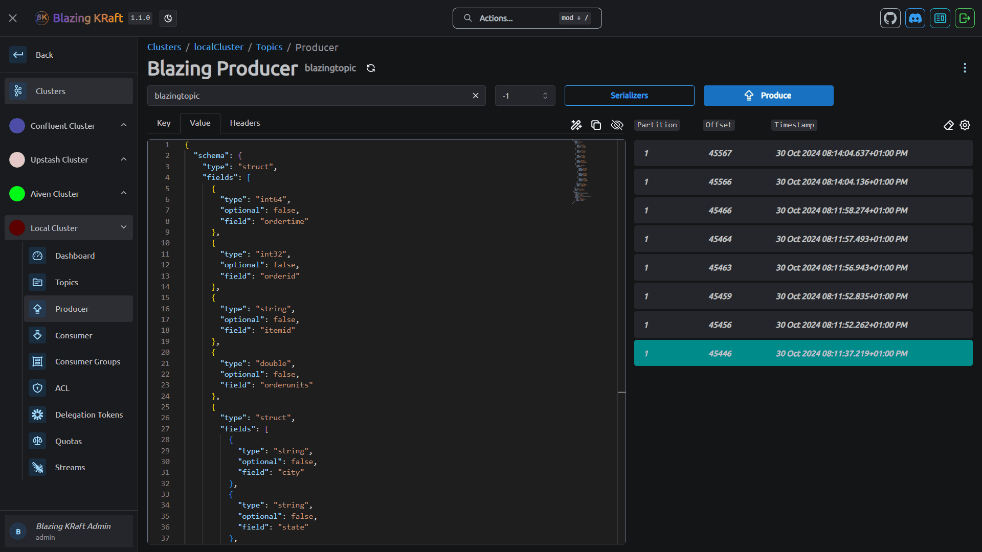
Task: Toggle the Local Cluster chevron
Action: pos(124,227)
